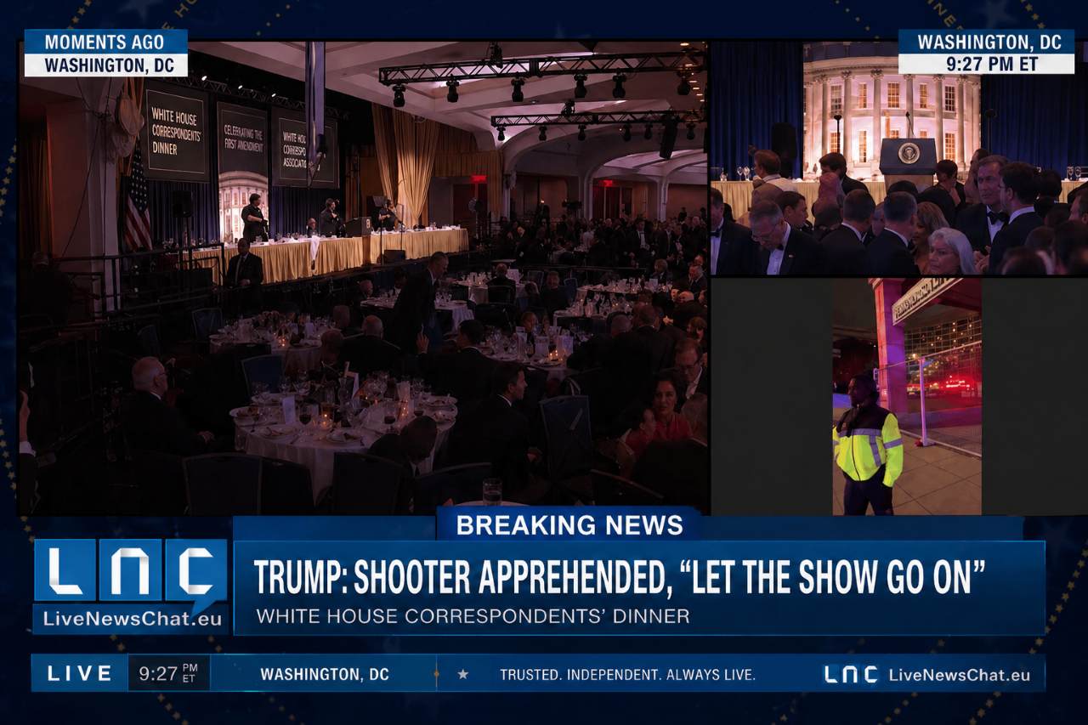Image resolution: width=1088 pixels, height=725 pixels.
Task: Click the small LNC logo in the ticker
Action: point(851,675)
